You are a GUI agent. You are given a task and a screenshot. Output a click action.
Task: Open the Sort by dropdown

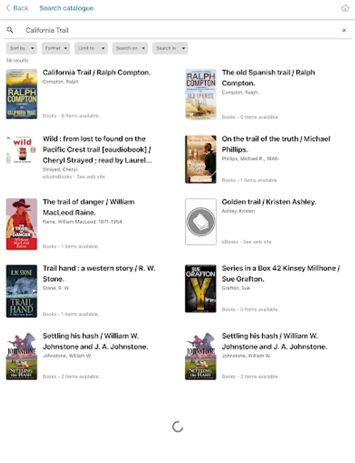tap(22, 48)
